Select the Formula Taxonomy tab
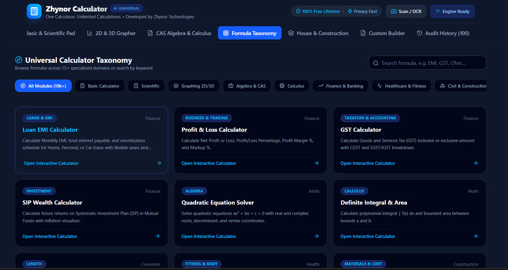508x270 pixels. point(250,33)
